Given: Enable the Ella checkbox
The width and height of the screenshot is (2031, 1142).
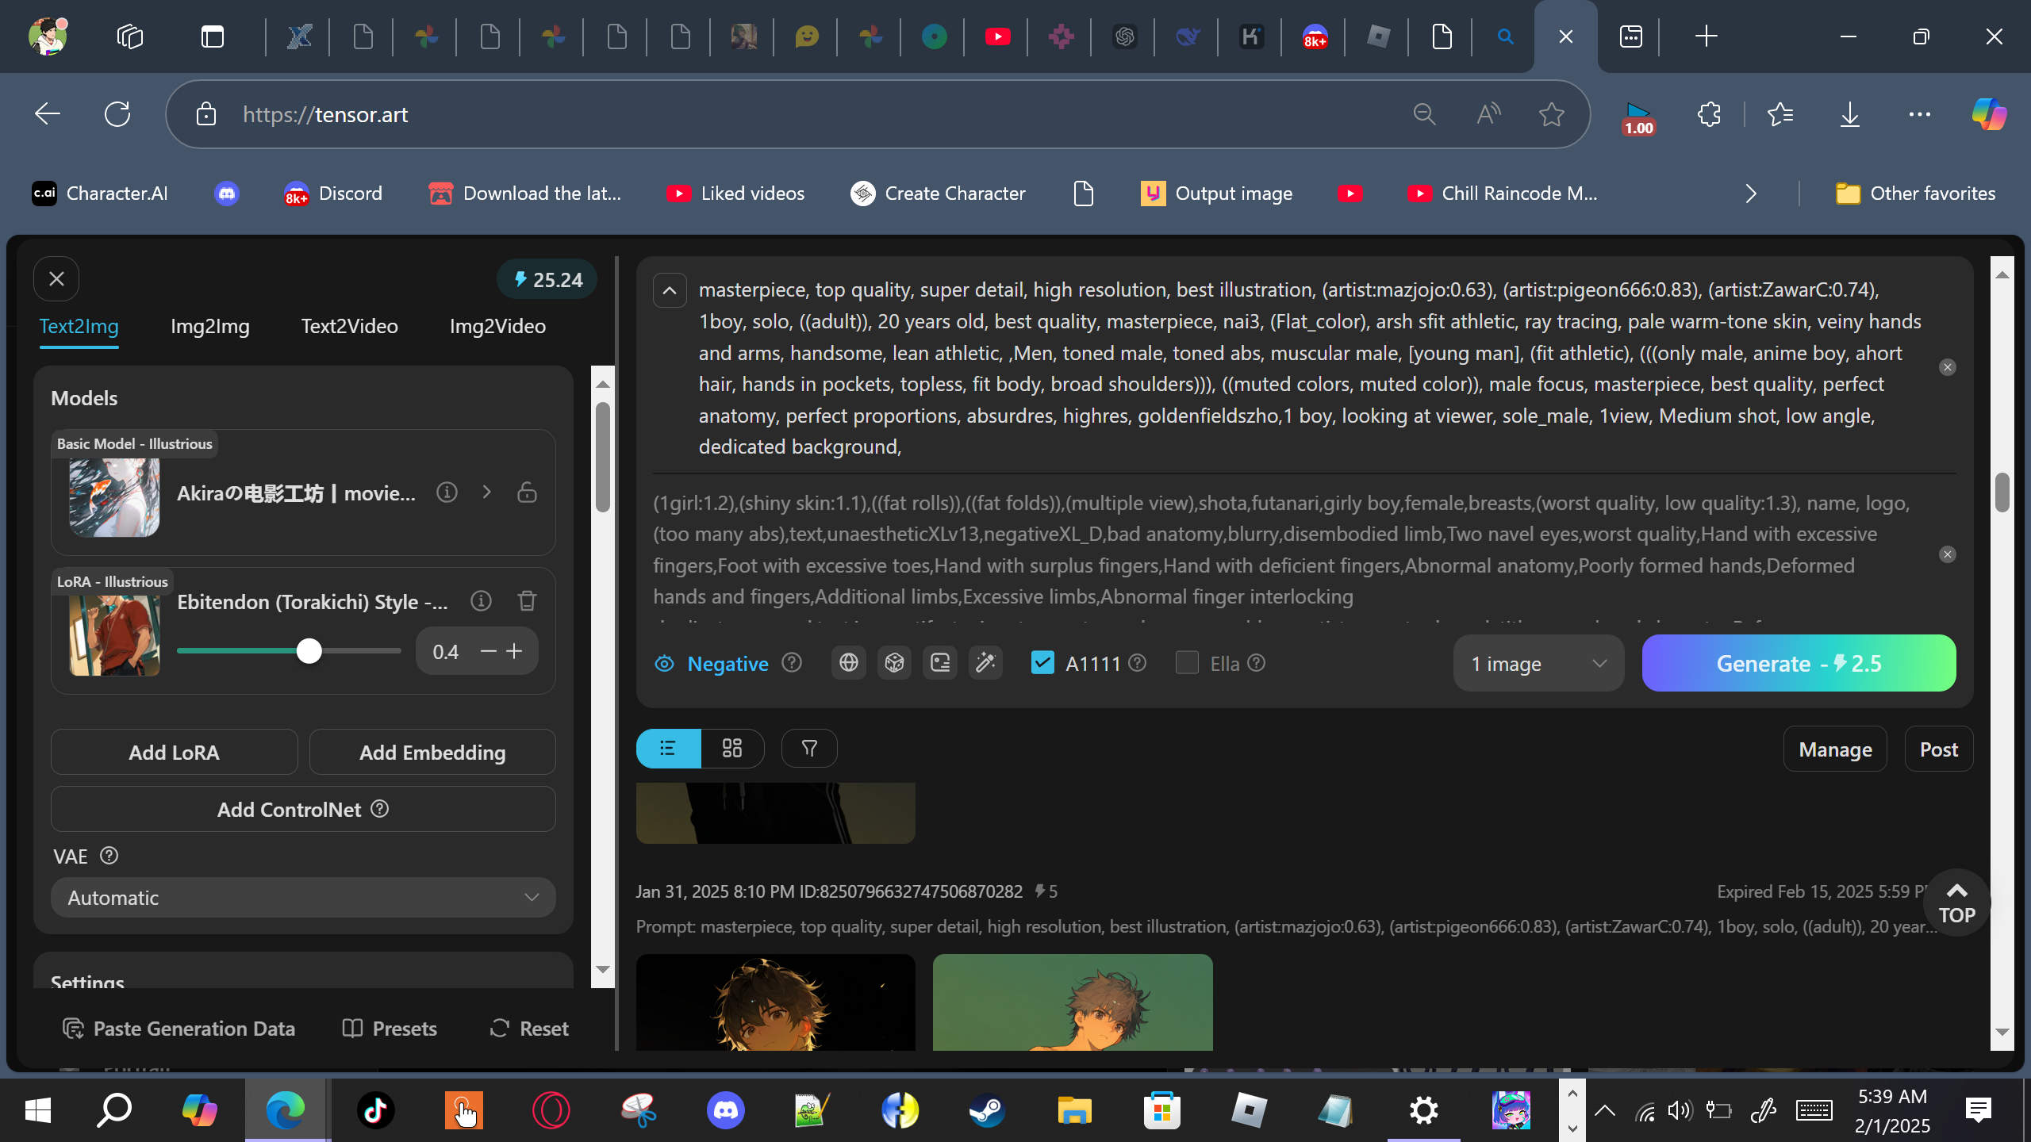Looking at the screenshot, I should pyautogui.click(x=1187, y=663).
